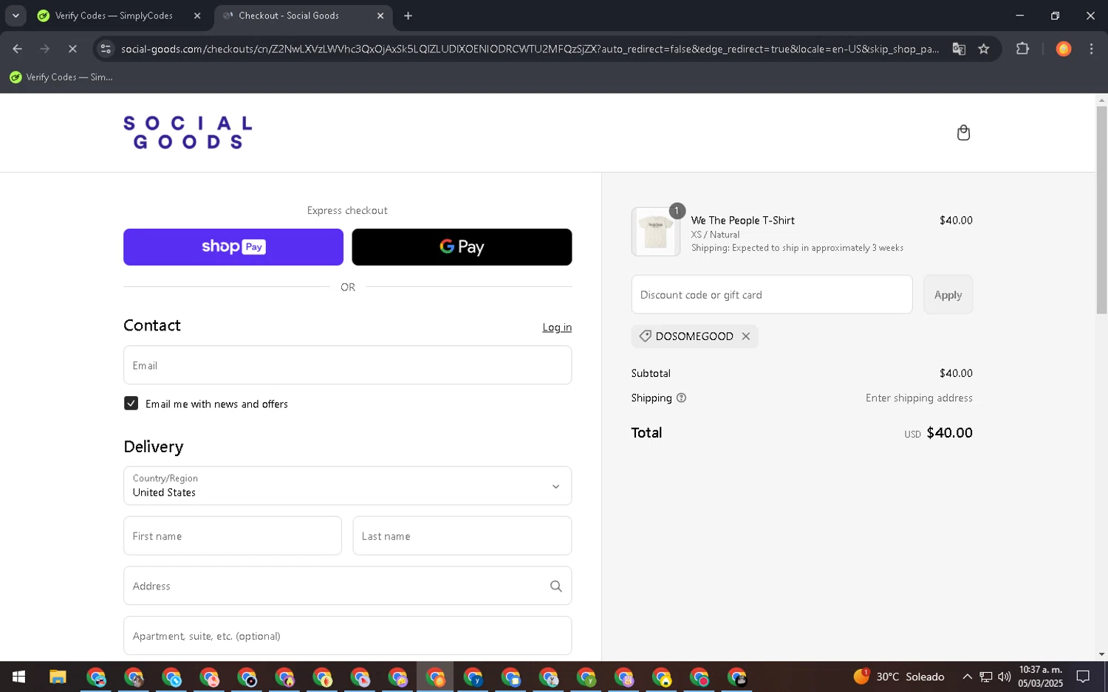The height and width of the screenshot is (692, 1108).
Task: Open the weather widget showing 30°C Soleado
Action: click(x=899, y=677)
